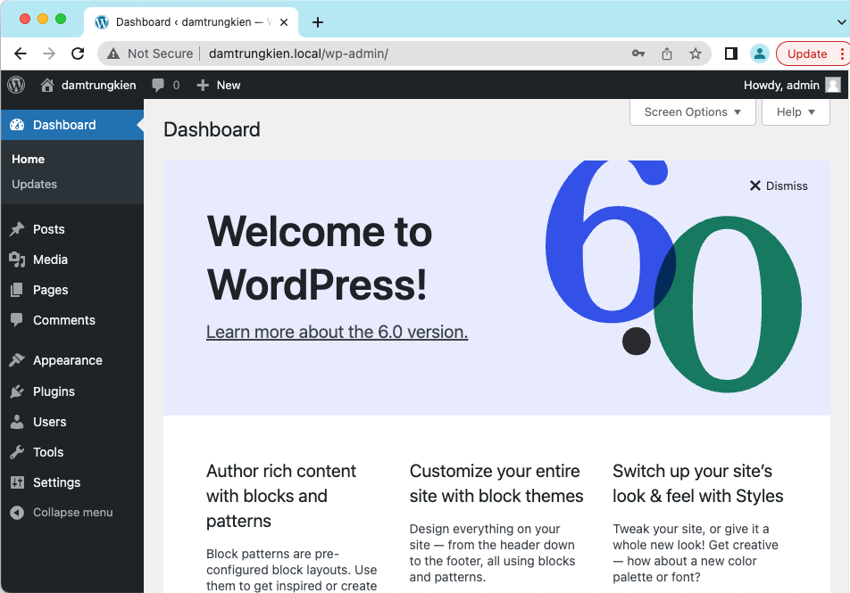Screen dimensions: 850x593
Task: Click the Media library icon
Action: point(17,259)
